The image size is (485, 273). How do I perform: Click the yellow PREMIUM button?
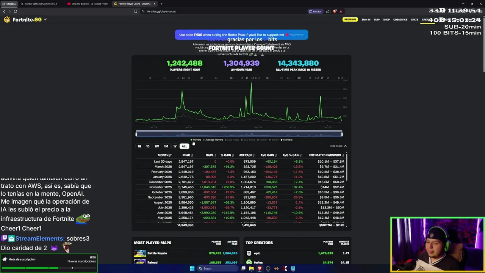pyautogui.click(x=350, y=19)
